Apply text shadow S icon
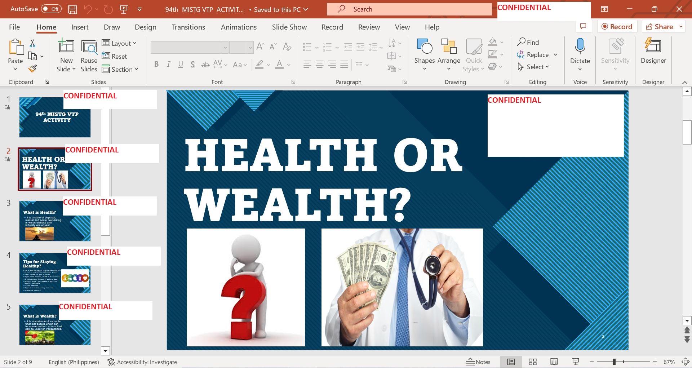The height and width of the screenshot is (368, 692). [x=193, y=65]
